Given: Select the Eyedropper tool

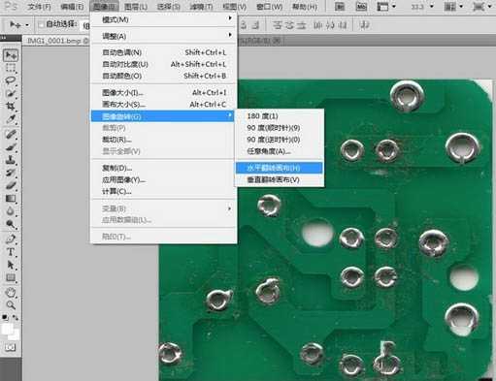Looking at the screenshot, I should [11, 119].
